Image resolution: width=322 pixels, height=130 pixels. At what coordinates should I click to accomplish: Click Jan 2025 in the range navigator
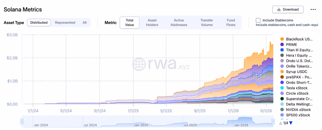141,125
